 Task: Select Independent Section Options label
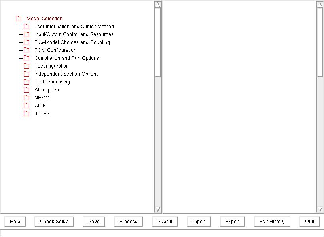pyautogui.click(x=66, y=74)
